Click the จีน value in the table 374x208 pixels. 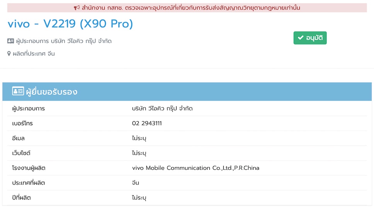click(136, 183)
